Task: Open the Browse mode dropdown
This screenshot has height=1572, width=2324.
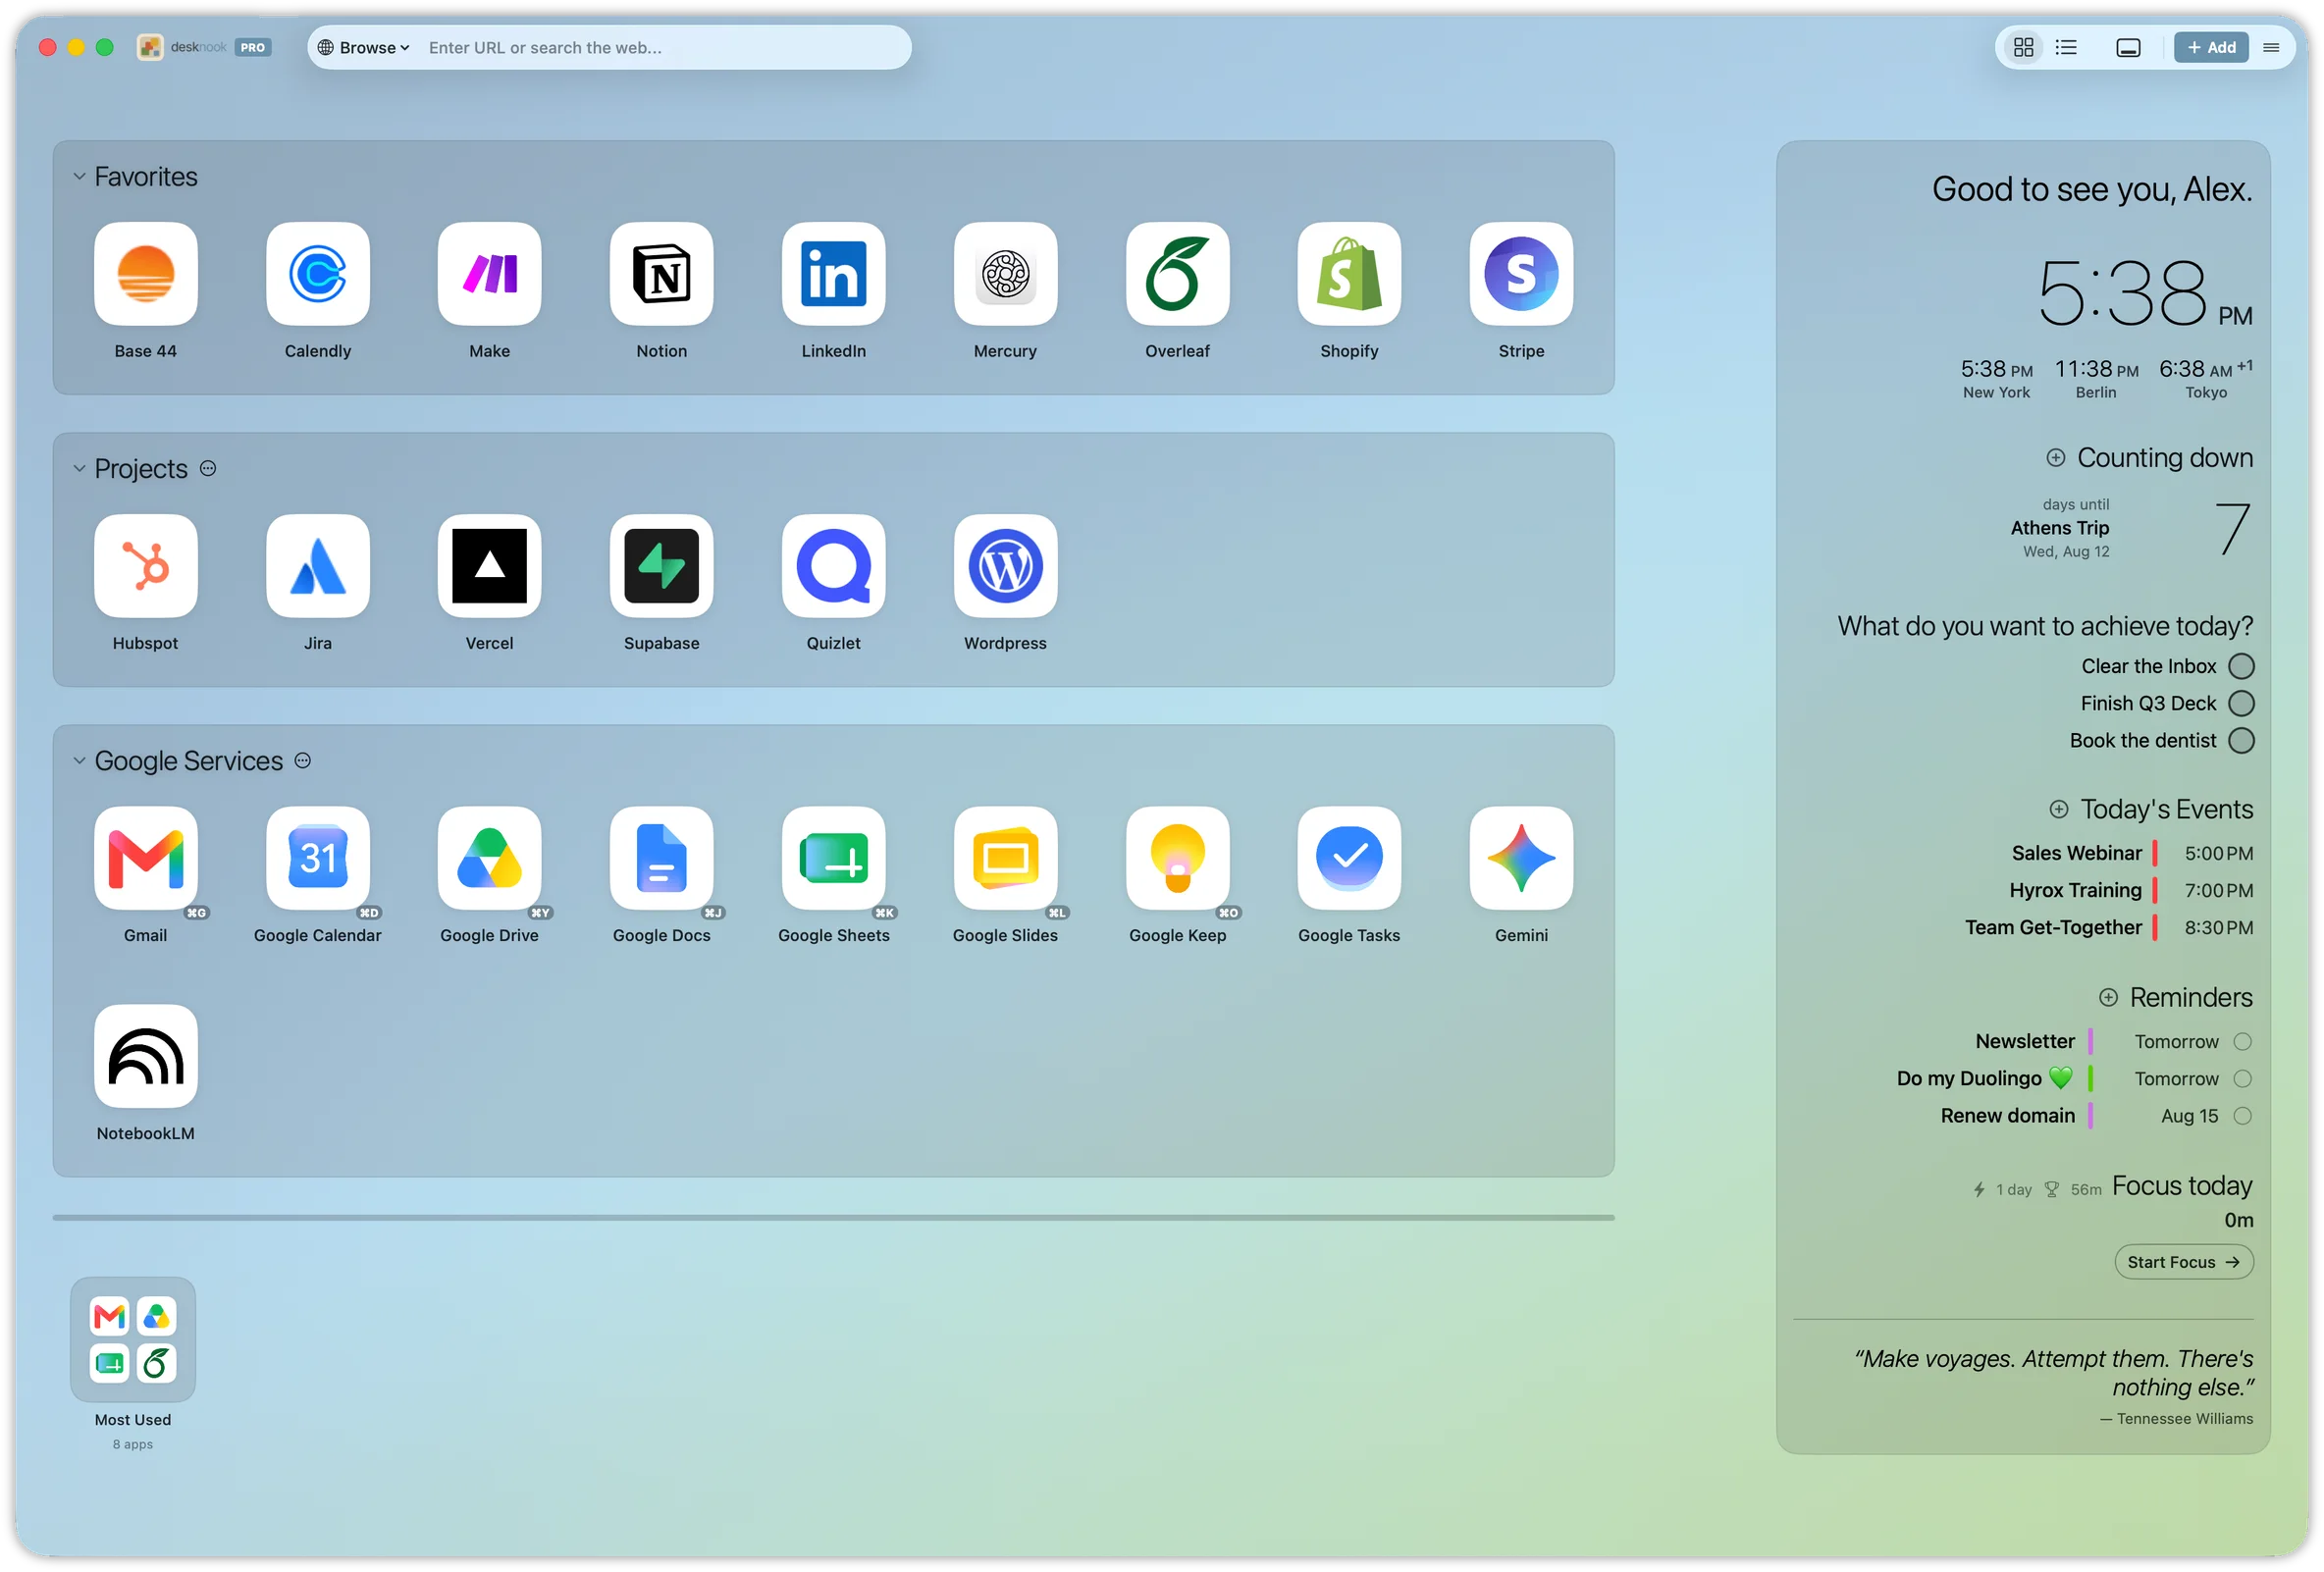Action: tap(364, 47)
